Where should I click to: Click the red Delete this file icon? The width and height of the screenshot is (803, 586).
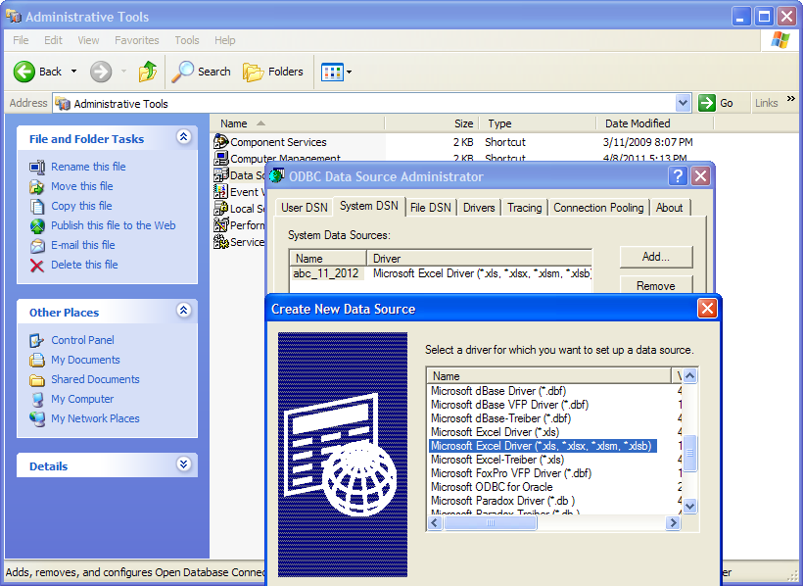coord(37,265)
